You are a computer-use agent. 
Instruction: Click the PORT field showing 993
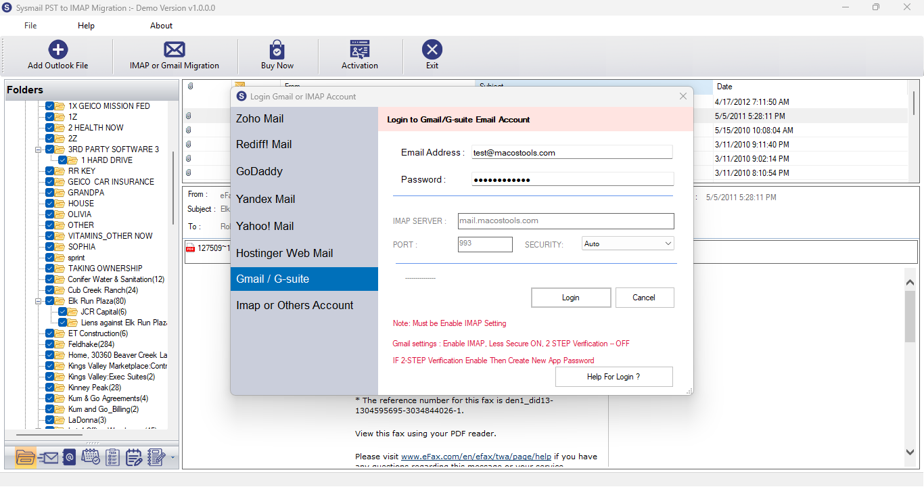point(485,244)
